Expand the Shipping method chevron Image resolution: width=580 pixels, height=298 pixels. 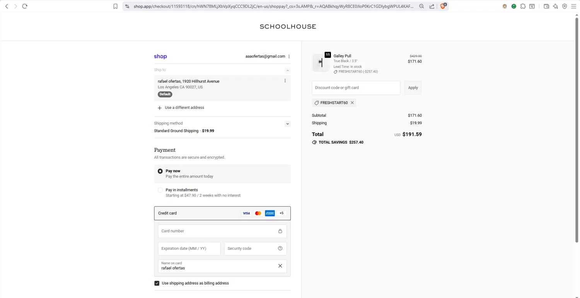coord(287,124)
